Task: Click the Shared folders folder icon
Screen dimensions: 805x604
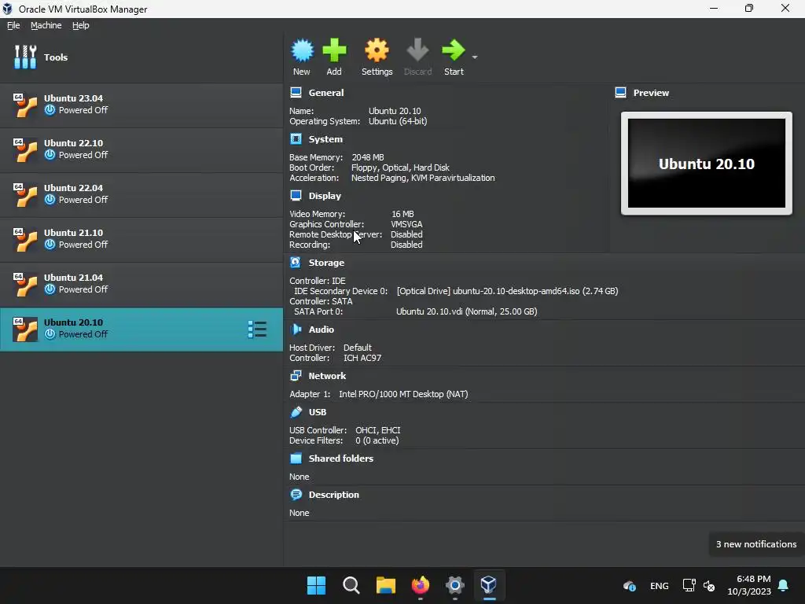Action: (x=296, y=459)
